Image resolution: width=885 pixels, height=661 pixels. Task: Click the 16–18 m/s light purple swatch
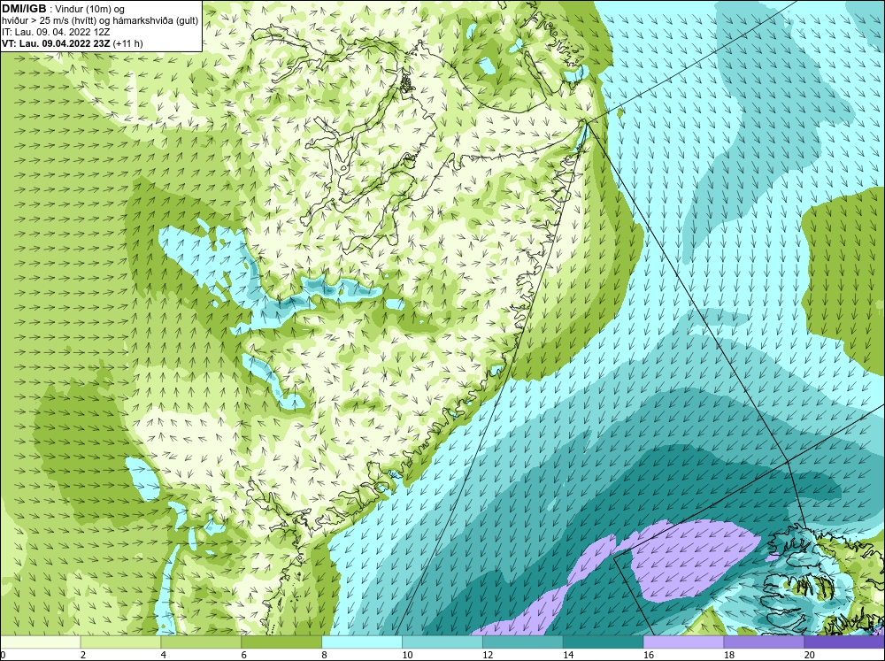tap(683, 642)
